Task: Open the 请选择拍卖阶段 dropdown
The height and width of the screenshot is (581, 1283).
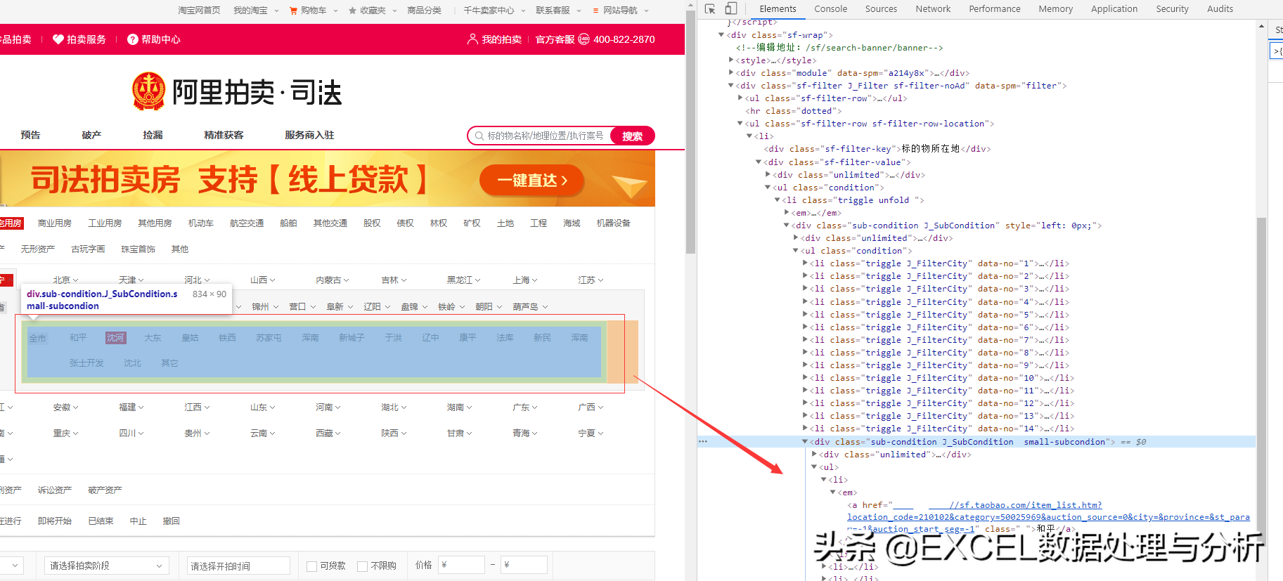Action: [106, 566]
